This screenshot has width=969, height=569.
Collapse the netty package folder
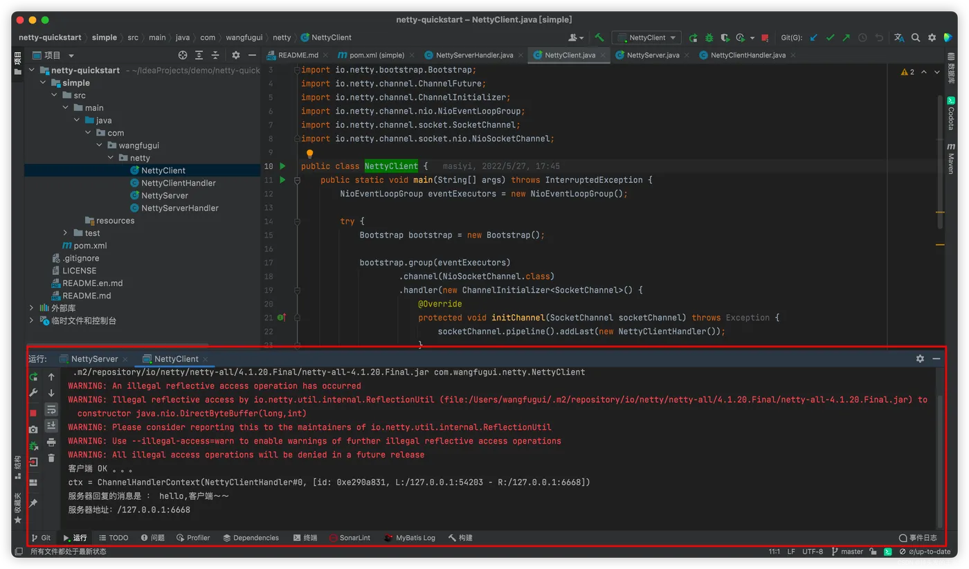111,158
